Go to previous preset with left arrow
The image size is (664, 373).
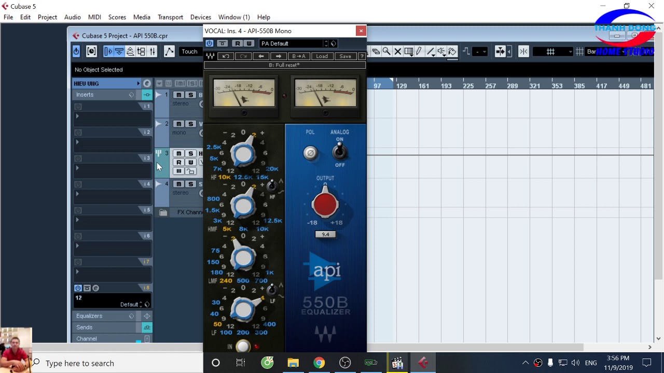(261, 56)
